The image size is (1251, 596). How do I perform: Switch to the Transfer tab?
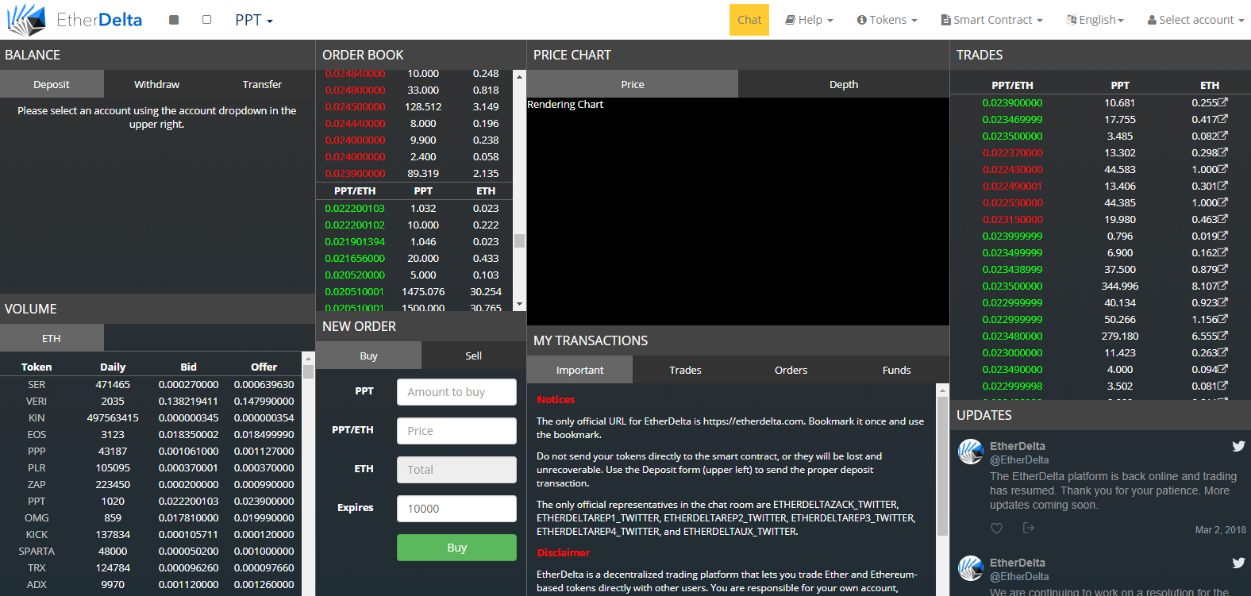[x=262, y=84]
